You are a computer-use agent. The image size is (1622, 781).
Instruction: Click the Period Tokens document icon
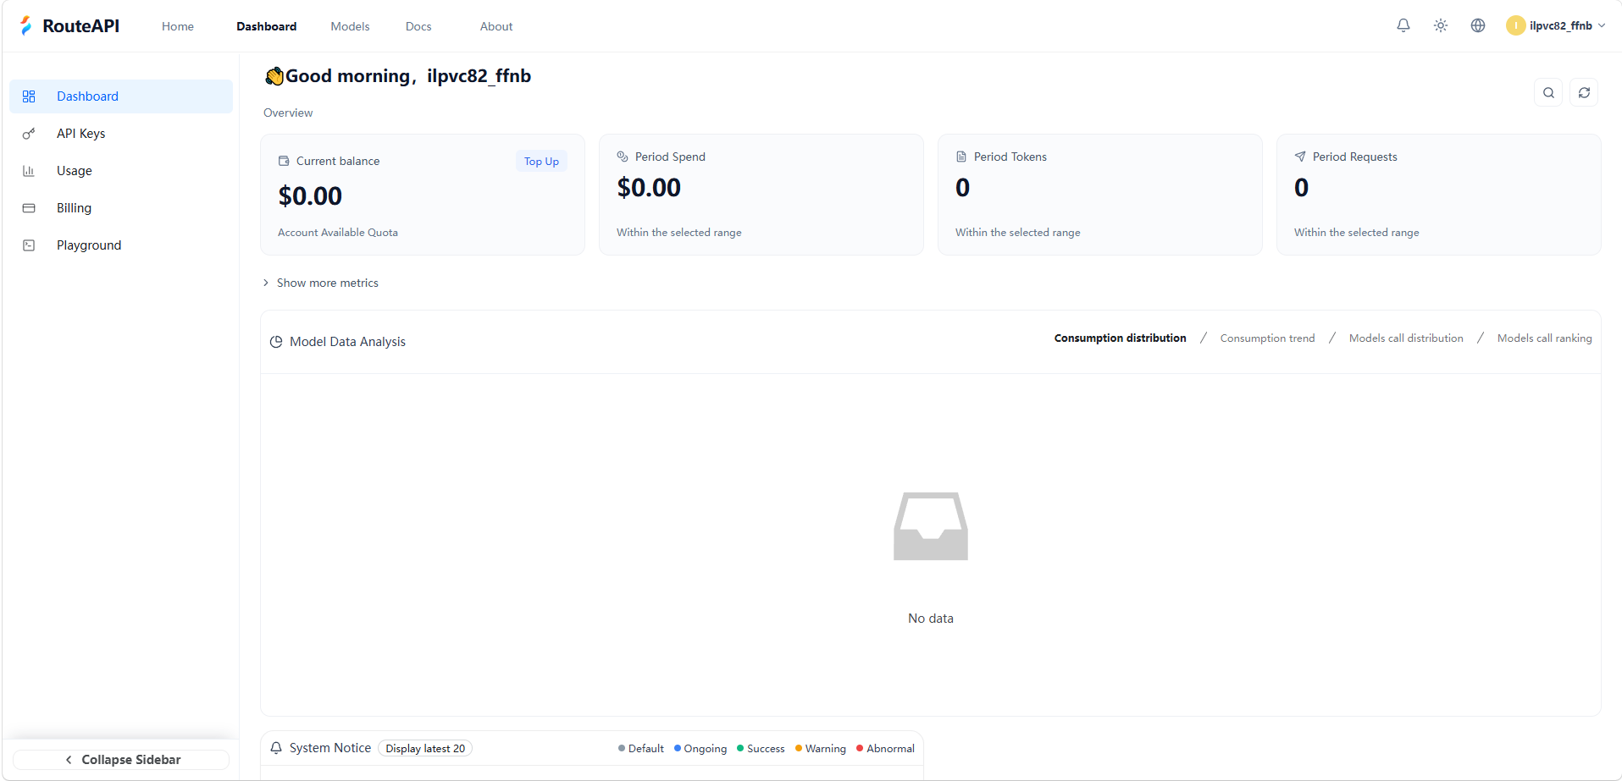point(961,157)
